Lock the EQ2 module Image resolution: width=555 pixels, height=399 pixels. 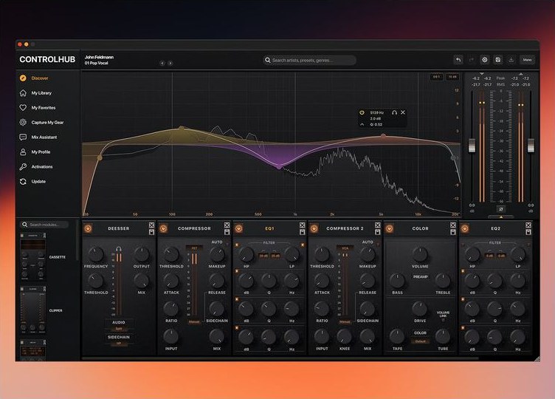click(x=528, y=232)
